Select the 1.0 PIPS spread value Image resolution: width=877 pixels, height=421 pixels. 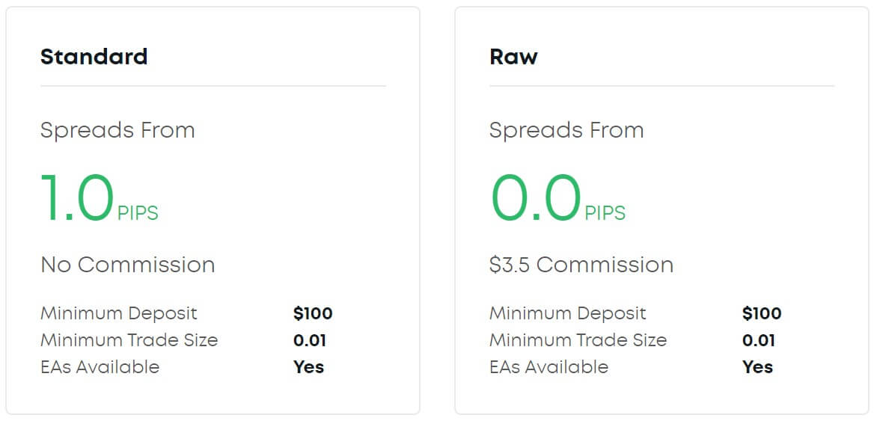click(x=100, y=199)
